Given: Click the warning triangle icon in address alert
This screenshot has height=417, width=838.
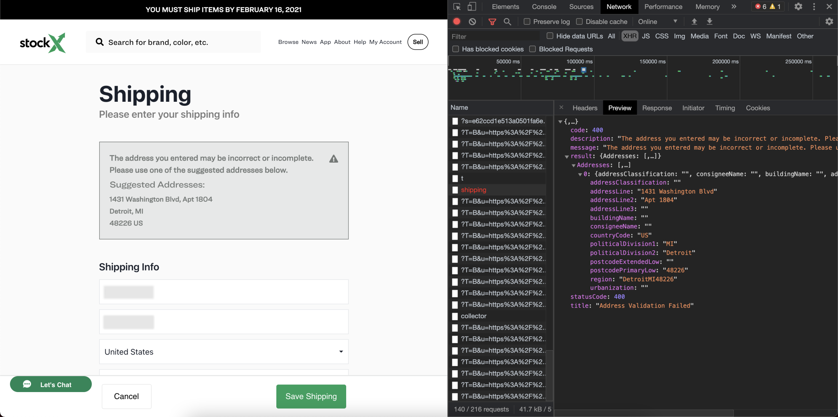Looking at the screenshot, I should [334, 159].
